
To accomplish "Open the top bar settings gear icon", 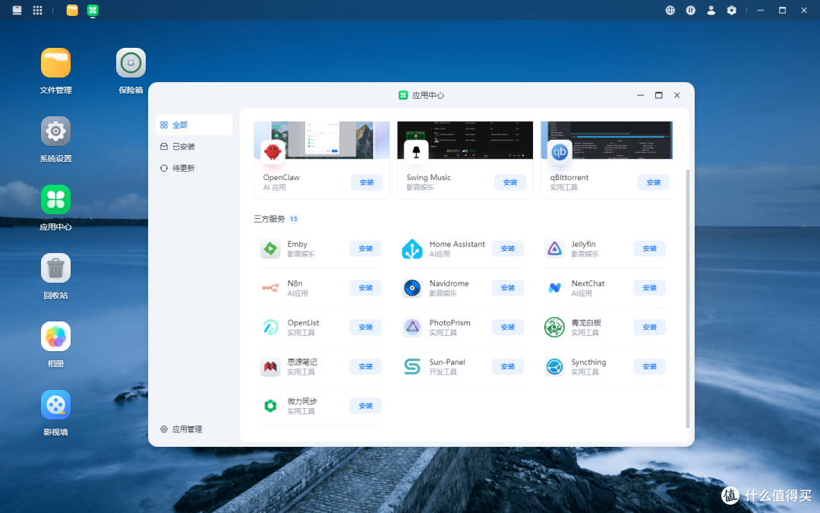I will (732, 11).
